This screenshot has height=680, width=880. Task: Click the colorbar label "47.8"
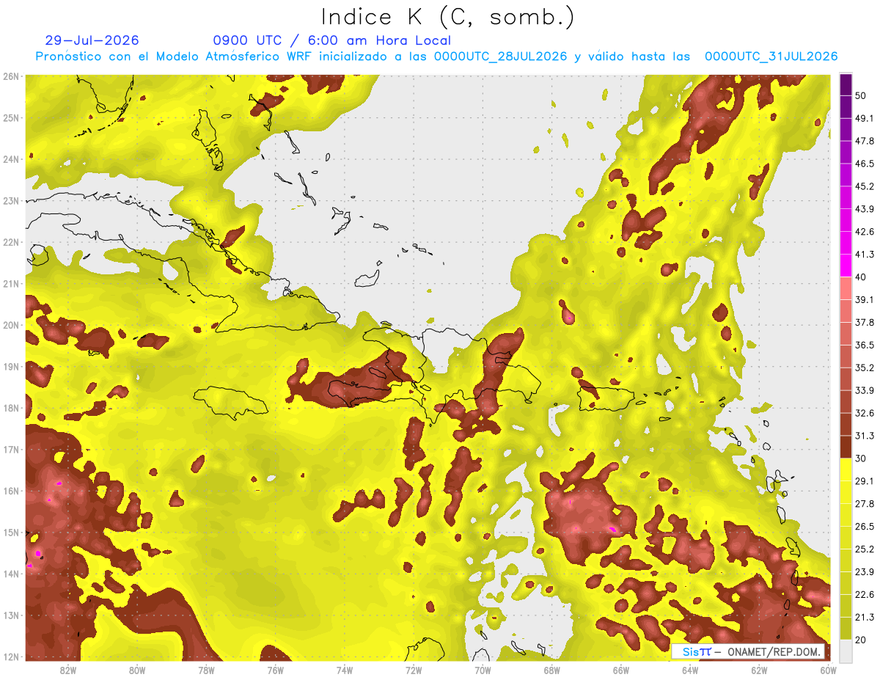(865, 141)
